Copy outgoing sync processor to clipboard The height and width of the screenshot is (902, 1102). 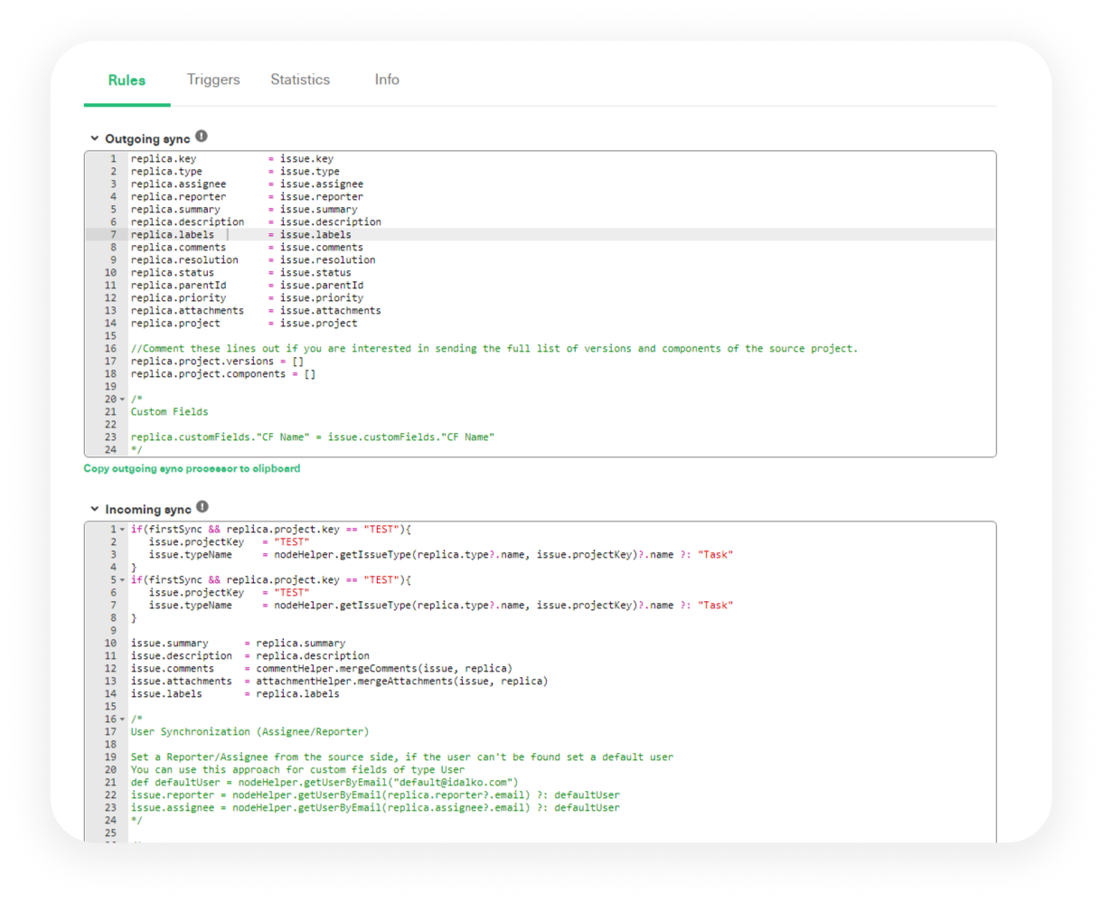coord(192,469)
